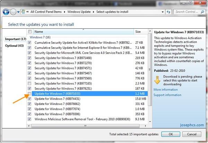Screen dimensions: 208x143
Task: Click vertical scrollbar down arrow
Action: [x=150, y=122]
